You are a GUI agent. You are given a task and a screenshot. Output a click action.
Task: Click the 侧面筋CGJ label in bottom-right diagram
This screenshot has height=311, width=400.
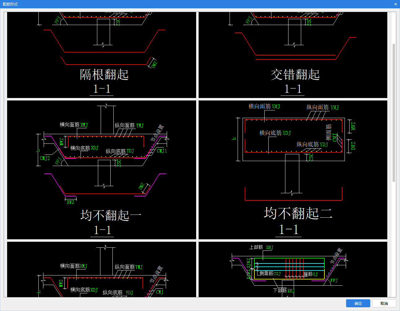pyautogui.click(x=270, y=274)
